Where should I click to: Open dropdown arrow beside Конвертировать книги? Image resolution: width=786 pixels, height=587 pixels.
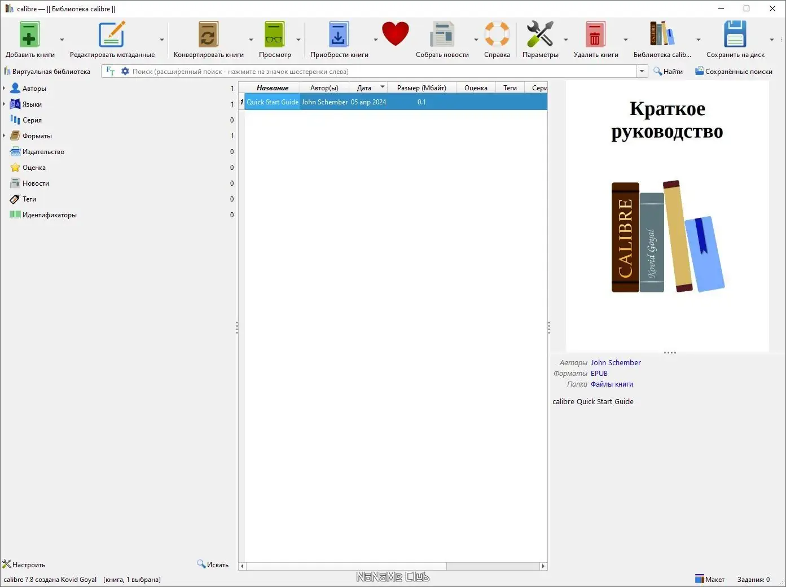[x=251, y=40]
